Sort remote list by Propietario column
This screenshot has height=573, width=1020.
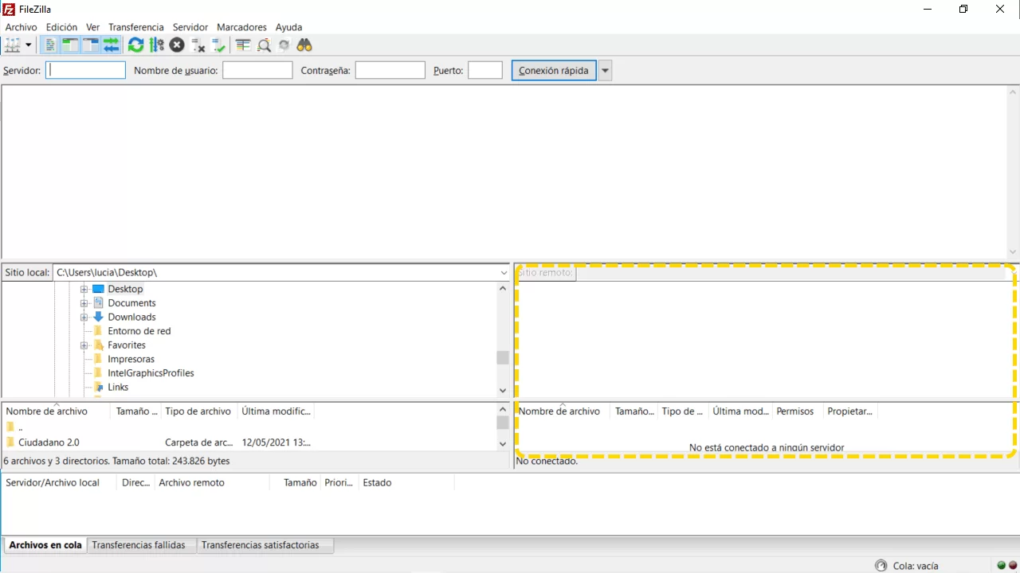pos(849,411)
